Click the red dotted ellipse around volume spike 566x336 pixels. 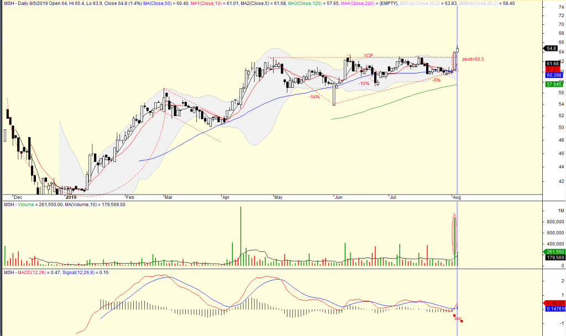pos(454,234)
